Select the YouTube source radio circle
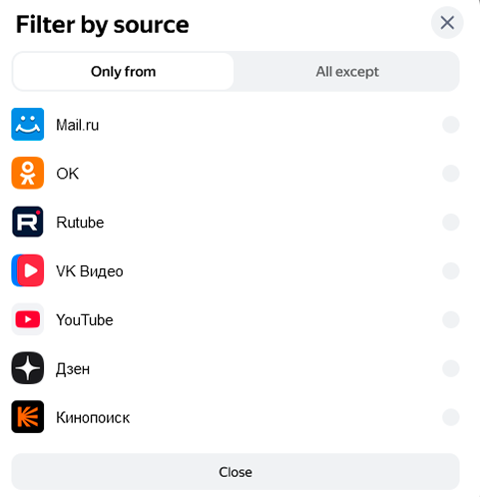Image resolution: width=480 pixels, height=497 pixels. (451, 319)
